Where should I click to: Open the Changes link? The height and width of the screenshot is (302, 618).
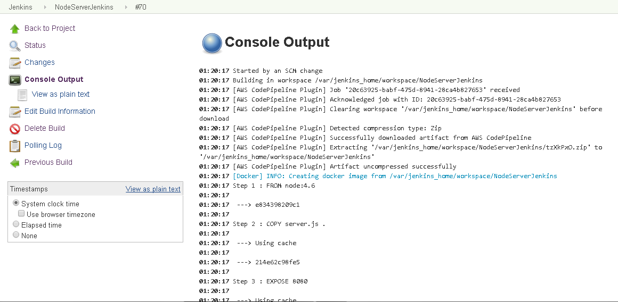tap(39, 62)
